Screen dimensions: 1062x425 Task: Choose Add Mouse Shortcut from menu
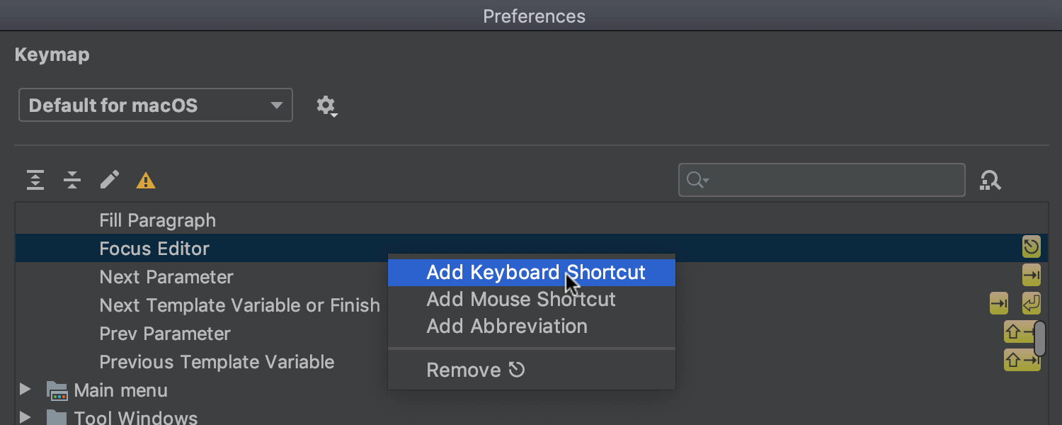(521, 300)
